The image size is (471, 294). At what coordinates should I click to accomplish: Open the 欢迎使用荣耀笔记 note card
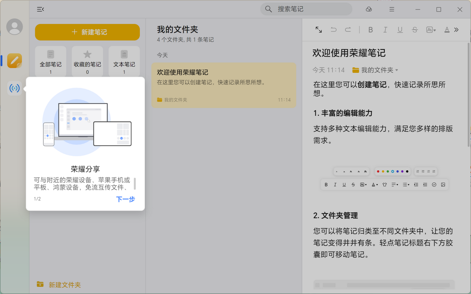pyautogui.click(x=224, y=85)
